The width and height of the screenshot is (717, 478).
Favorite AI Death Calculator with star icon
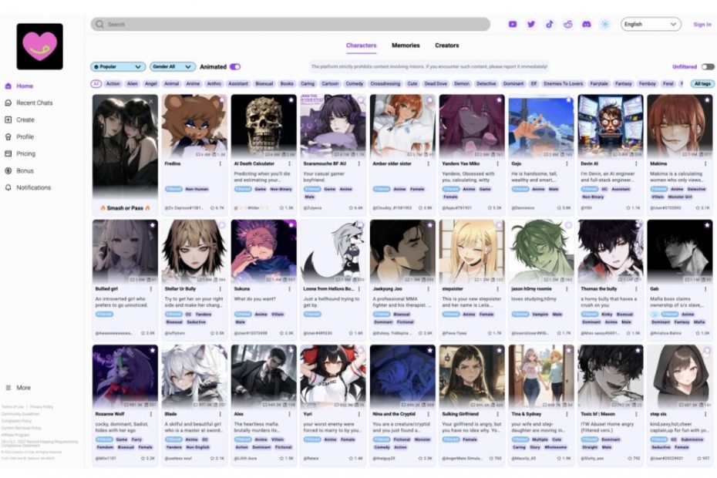pos(291,99)
